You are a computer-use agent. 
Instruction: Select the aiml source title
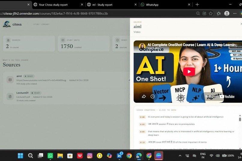pyautogui.click(x=19, y=76)
